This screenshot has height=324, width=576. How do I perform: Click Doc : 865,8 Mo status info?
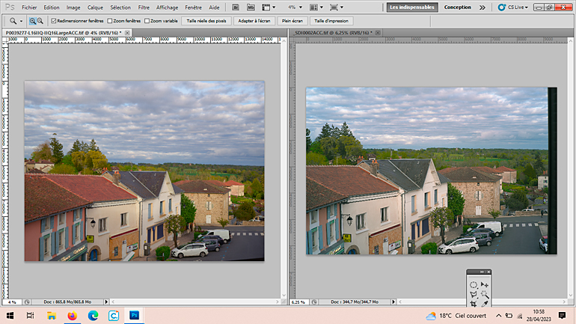point(67,302)
